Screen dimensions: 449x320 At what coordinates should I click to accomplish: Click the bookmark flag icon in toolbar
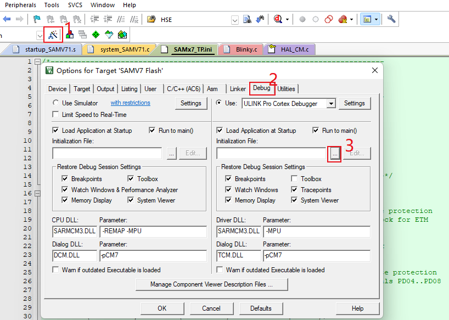point(37,19)
